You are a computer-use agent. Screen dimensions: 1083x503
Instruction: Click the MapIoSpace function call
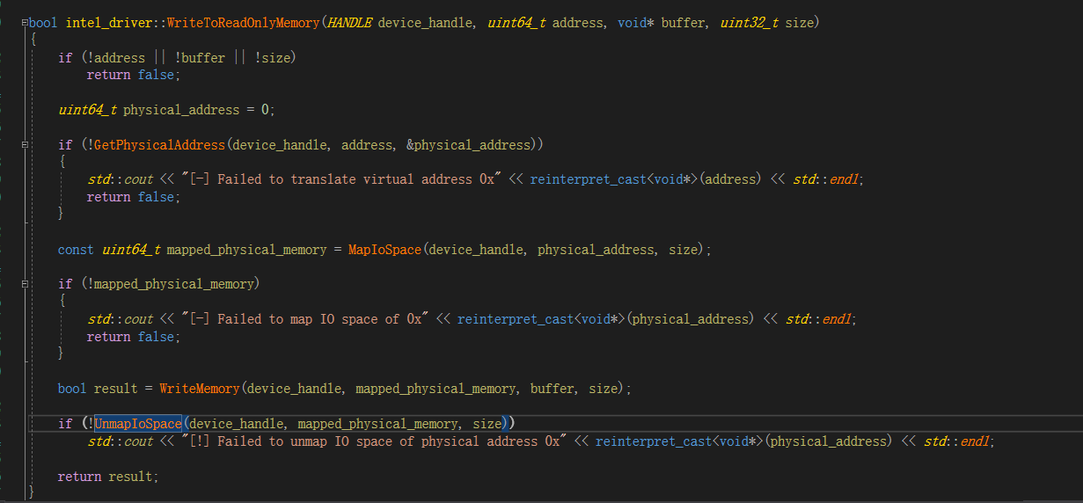pos(384,250)
